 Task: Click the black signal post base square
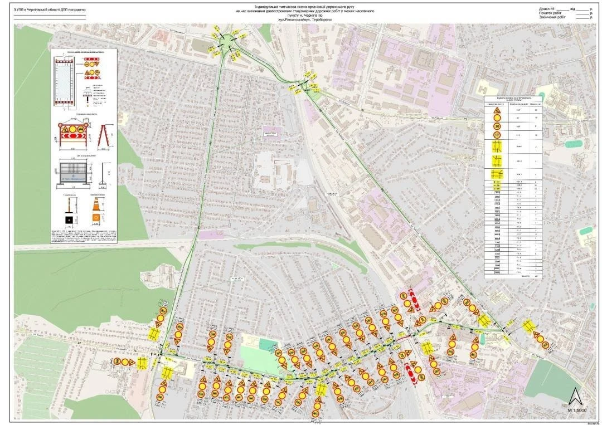pos(69,220)
